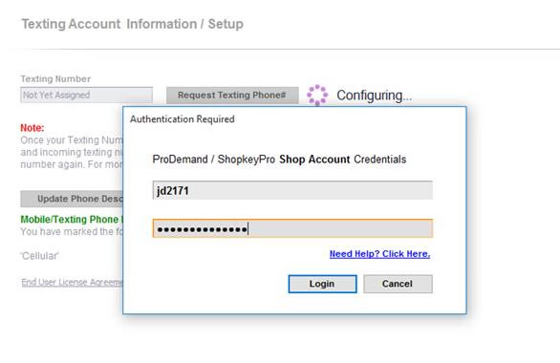The image size is (560, 363).
Task: Click the purple Configuring spinner icon
Action: click(317, 95)
